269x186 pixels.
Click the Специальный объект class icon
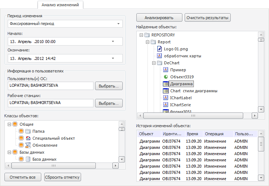[x=28, y=138]
